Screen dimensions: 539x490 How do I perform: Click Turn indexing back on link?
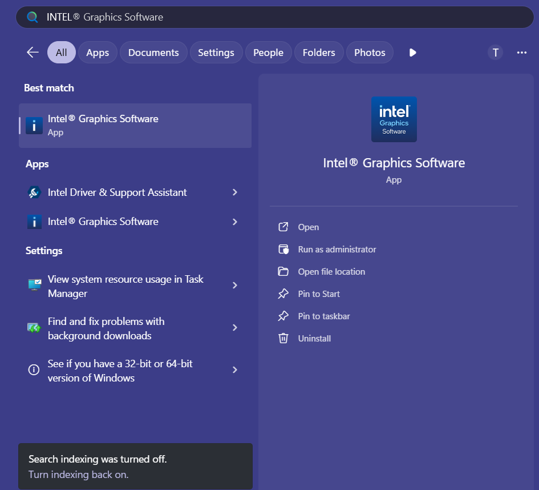78,475
